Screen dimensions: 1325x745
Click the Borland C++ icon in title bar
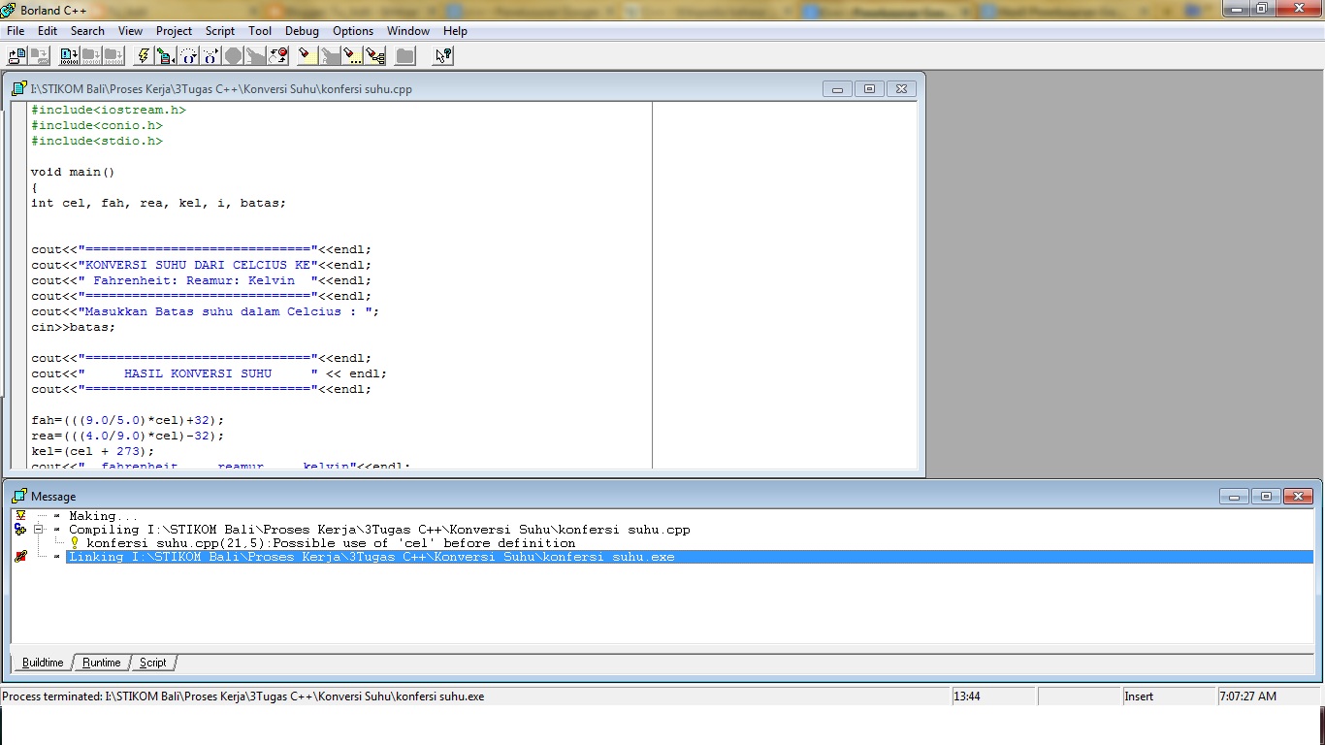click(x=8, y=9)
